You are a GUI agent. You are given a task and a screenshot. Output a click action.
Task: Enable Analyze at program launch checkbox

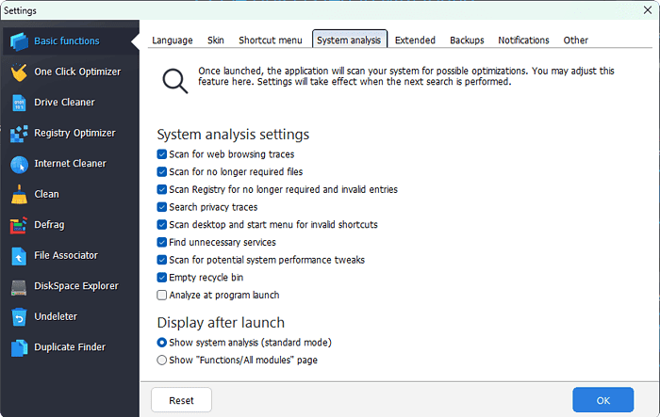(162, 295)
